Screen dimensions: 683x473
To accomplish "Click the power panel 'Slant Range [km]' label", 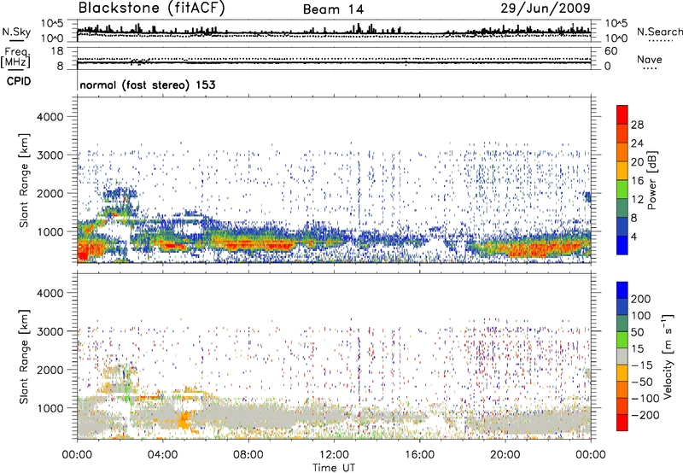I will click(x=24, y=180).
